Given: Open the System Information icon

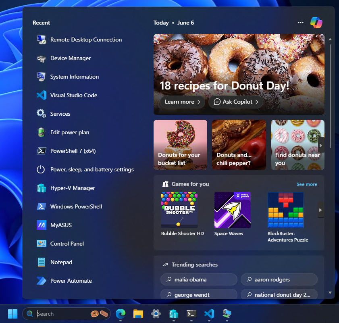Looking at the screenshot, I should 41,77.
